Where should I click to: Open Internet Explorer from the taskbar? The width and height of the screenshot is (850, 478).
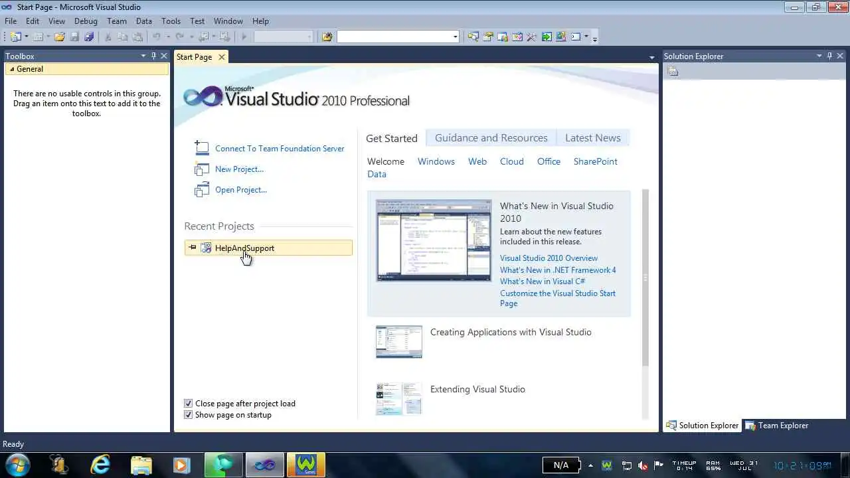(100, 465)
